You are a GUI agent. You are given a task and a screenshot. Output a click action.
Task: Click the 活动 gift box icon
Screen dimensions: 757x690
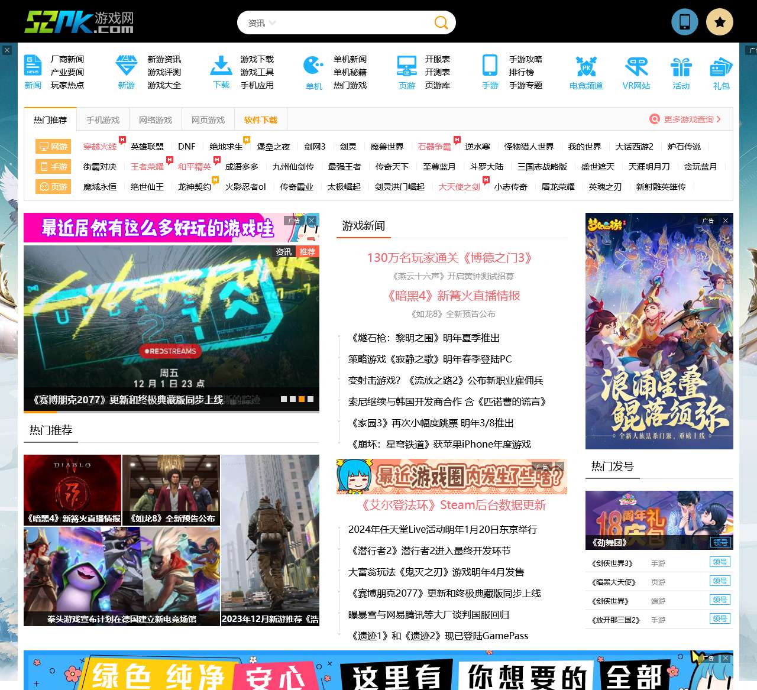pos(681,73)
